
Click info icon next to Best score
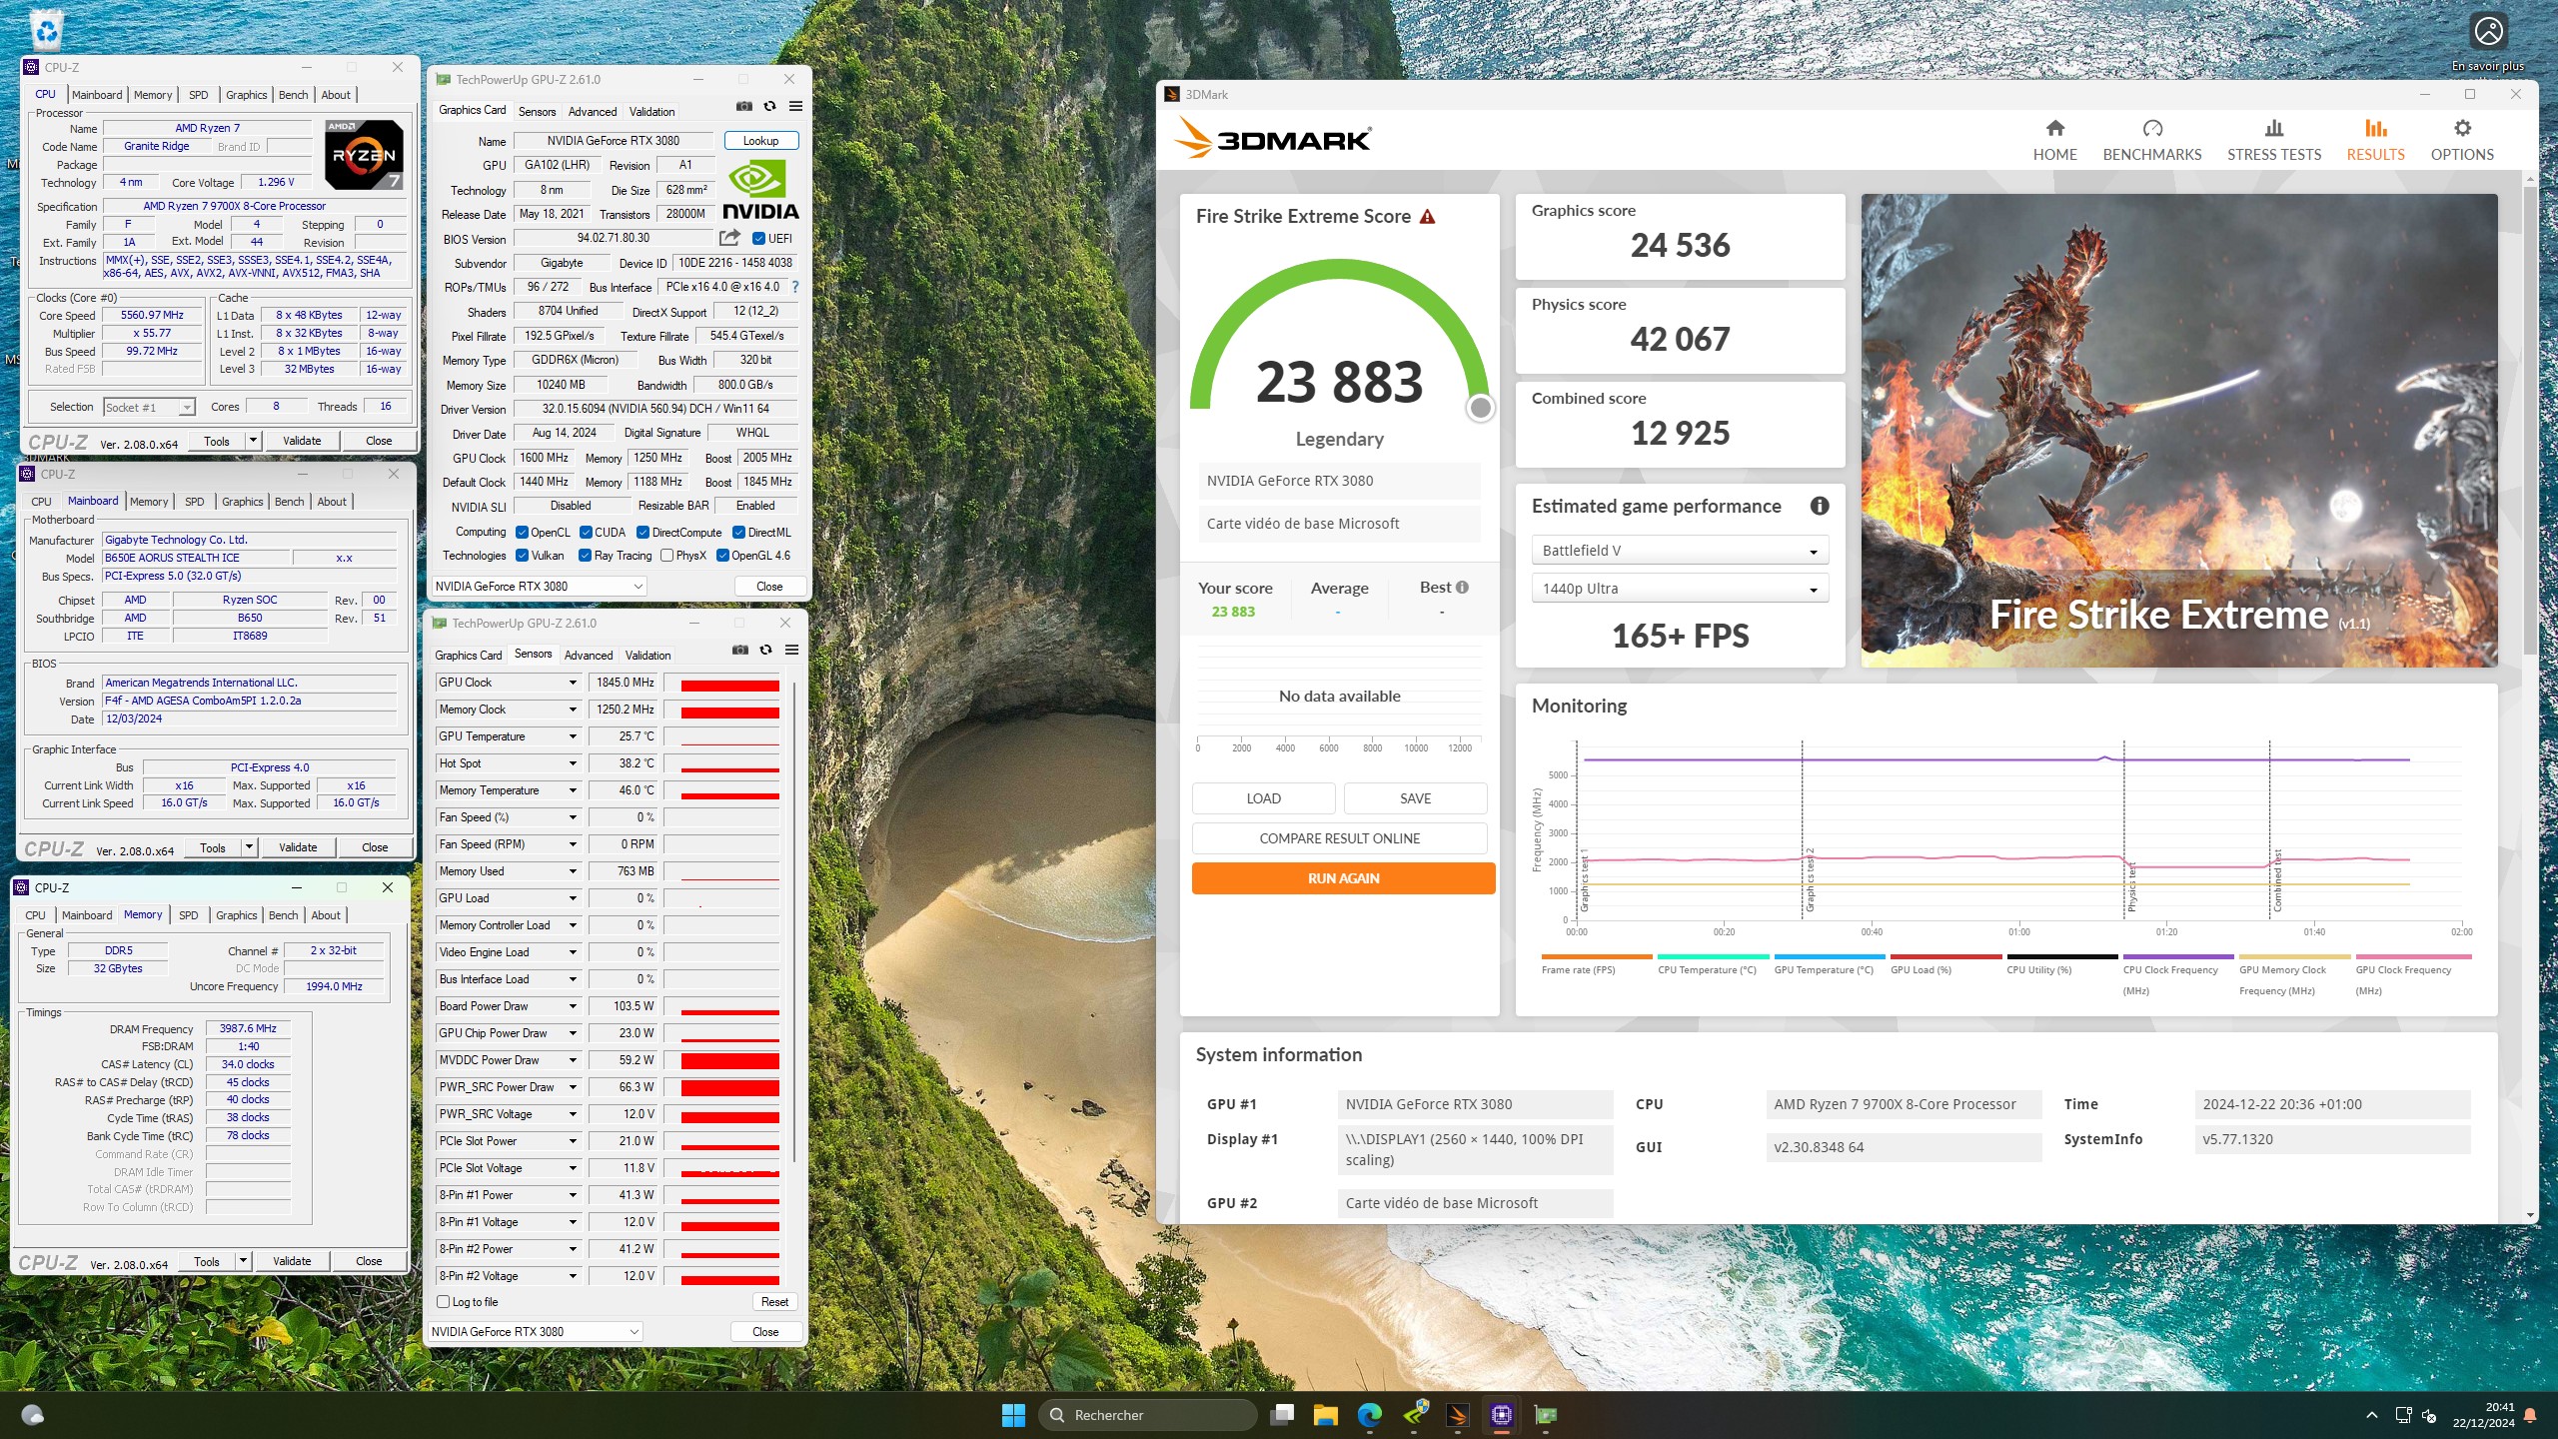pyautogui.click(x=1462, y=588)
